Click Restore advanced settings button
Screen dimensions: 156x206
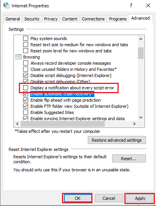coord(117,140)
